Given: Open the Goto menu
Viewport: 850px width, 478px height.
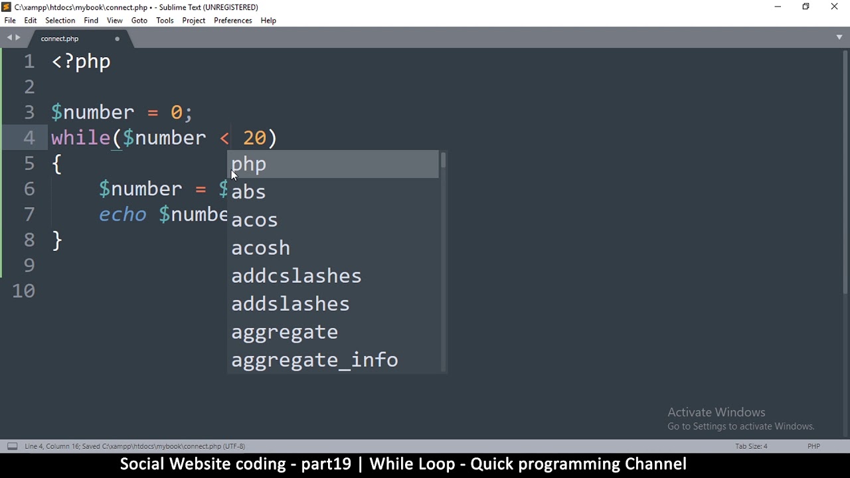Looking at the screenshot, I should (x=139, y=21).
